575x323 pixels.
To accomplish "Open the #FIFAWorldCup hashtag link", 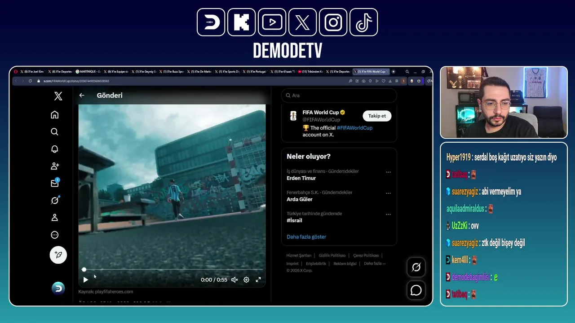I will tap(355, 128).
